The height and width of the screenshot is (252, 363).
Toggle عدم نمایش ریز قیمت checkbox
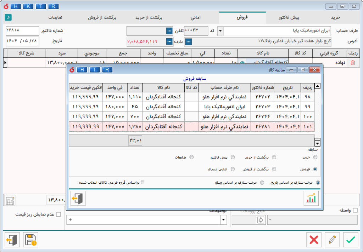tap(58, 214)
